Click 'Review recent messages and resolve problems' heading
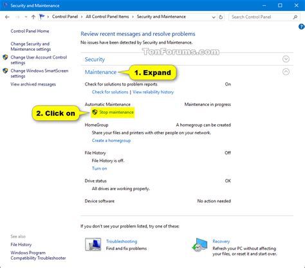The width and height of the screenshot is (305, 268). tap(138, 34)
